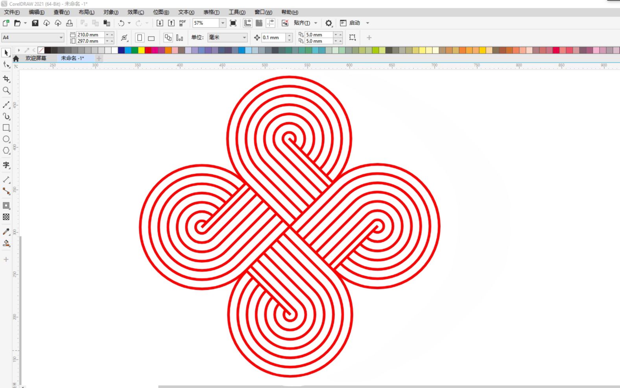The height and width of the screenshot is (388, 620).
Task: Add a new document tab with plus
Action: 99,58
